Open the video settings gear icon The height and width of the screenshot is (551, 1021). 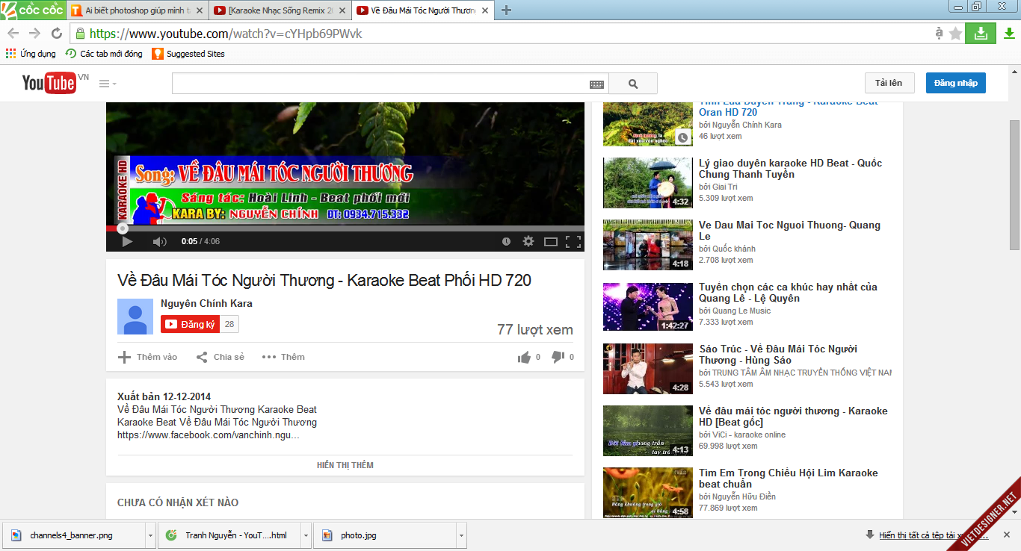tap(528, 241)
